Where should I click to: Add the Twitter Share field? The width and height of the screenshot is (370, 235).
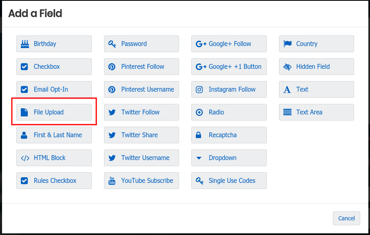[x=141, y=135]
